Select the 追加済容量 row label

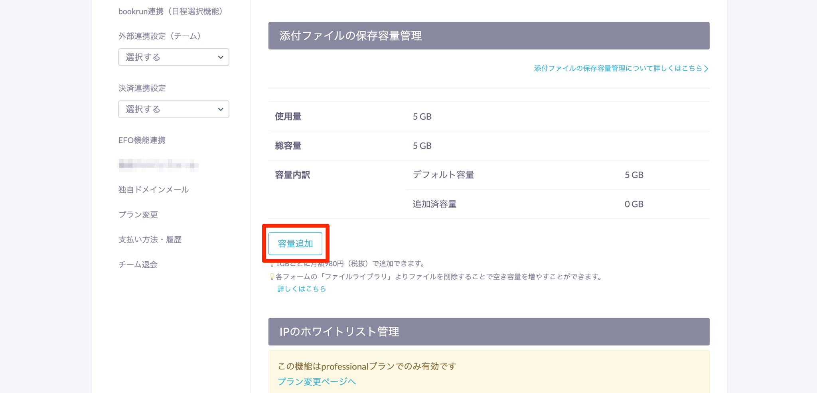click(434, 204)
